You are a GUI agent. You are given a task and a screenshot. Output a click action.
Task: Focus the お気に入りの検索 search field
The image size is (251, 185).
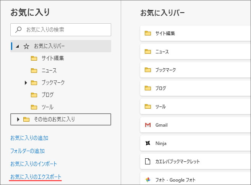(61, 30)
